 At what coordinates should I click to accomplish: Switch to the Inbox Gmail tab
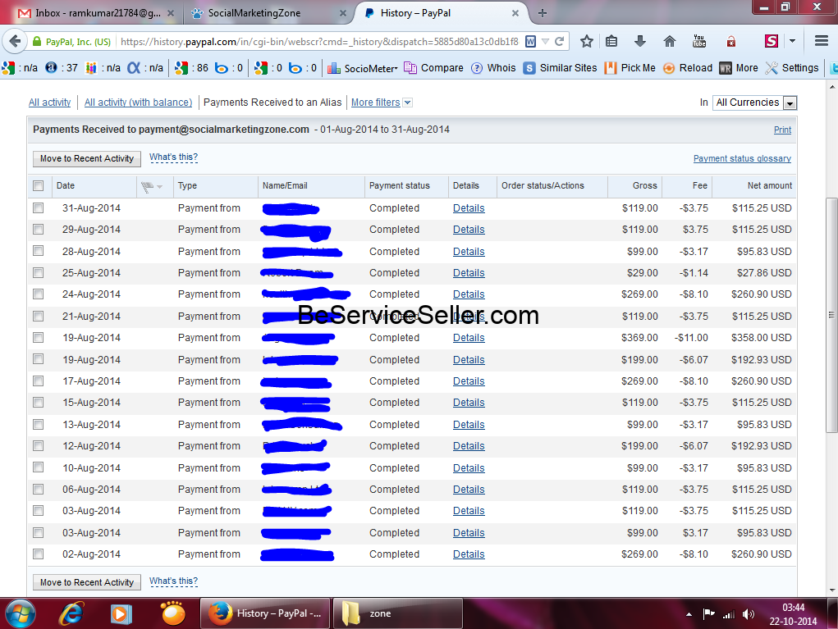point(96,13)
